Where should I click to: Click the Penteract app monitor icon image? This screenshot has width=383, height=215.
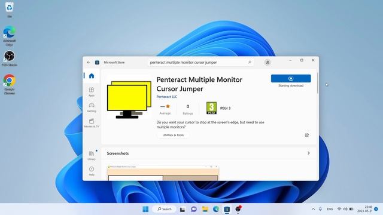[129, 100]
